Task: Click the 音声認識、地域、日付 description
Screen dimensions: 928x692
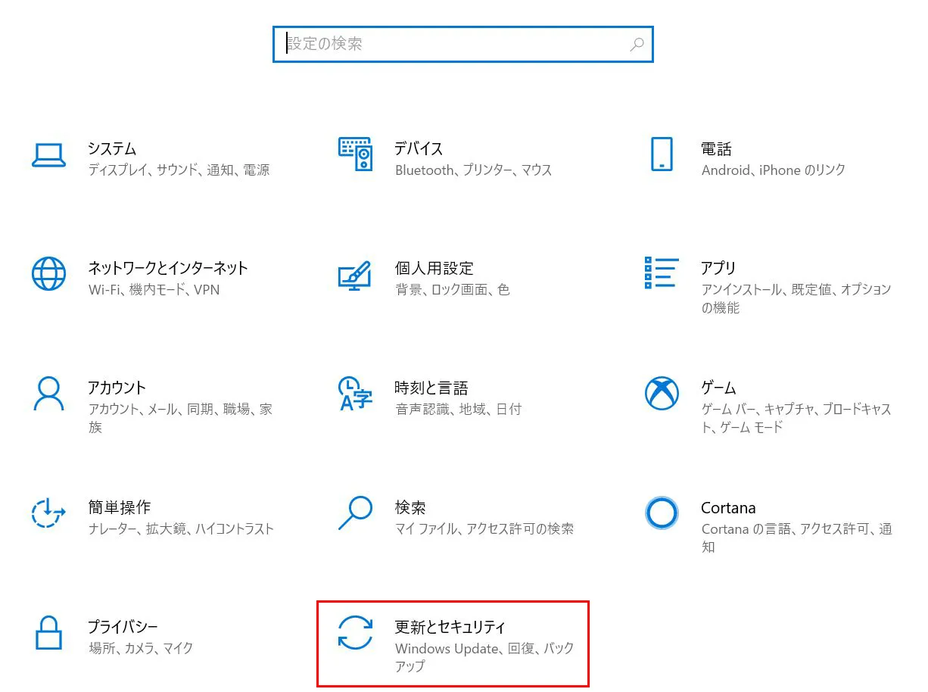Action: 458,410
